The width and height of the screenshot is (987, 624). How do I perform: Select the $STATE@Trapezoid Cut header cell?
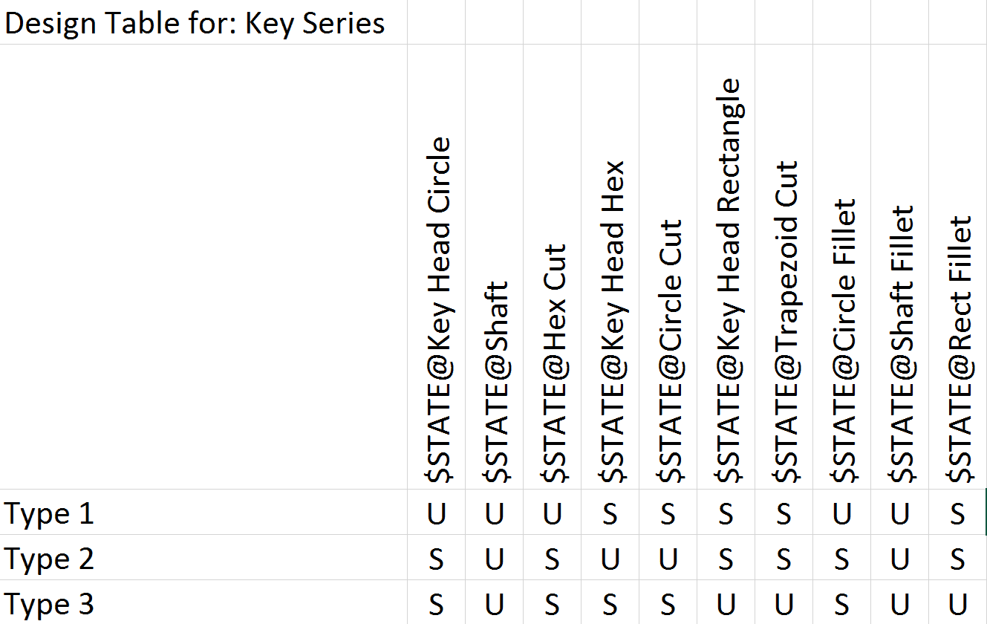coord(784,267)
